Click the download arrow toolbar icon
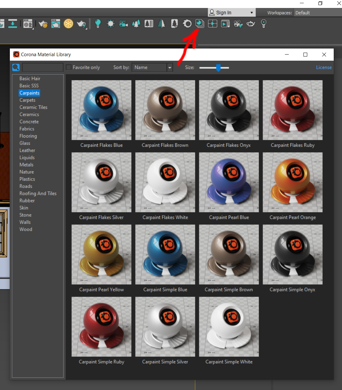This screenshot has width=342, height=390. pos(13,24)
